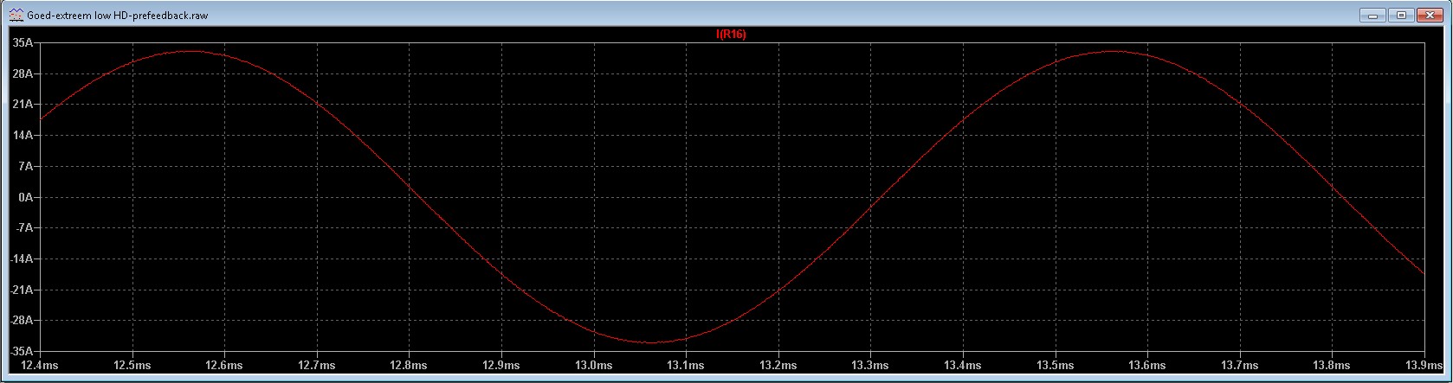Click the 12.7ms time axis label

coord(317,366)
